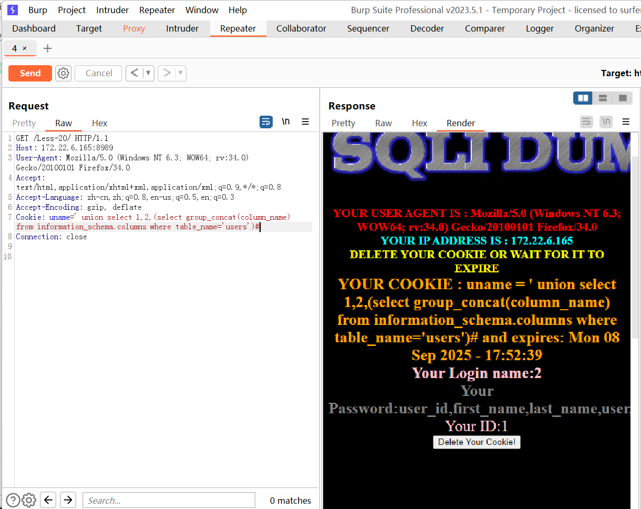
Task: Go back to previous request in history
Action: pos(135,73)
